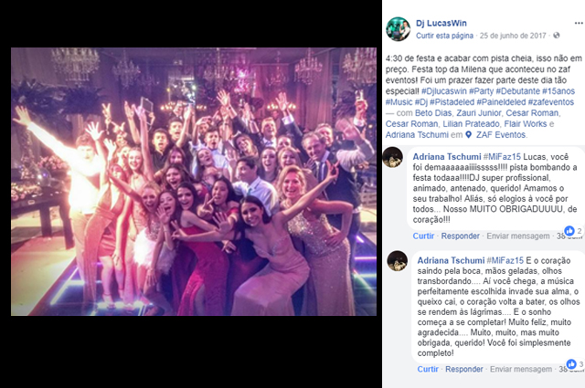Image resolution: width=585 pixels, height=388 pixels.
Task: Open hashtag #Djlucaswin
Action: (x=444, y=91)
